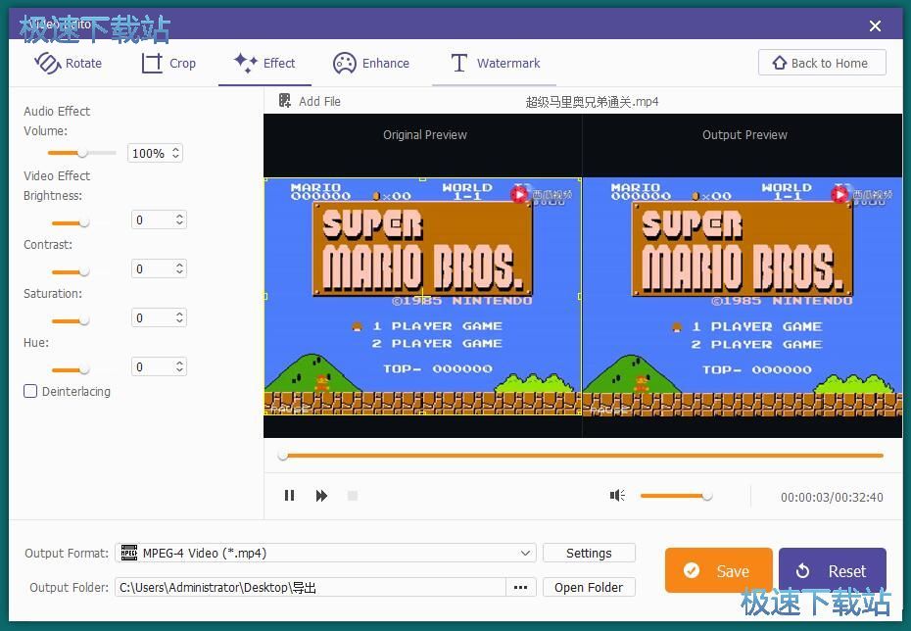Click the Crop tab icon
This screenshot has height=631, width=911.
pyautogui.click(x=152, y=63)
